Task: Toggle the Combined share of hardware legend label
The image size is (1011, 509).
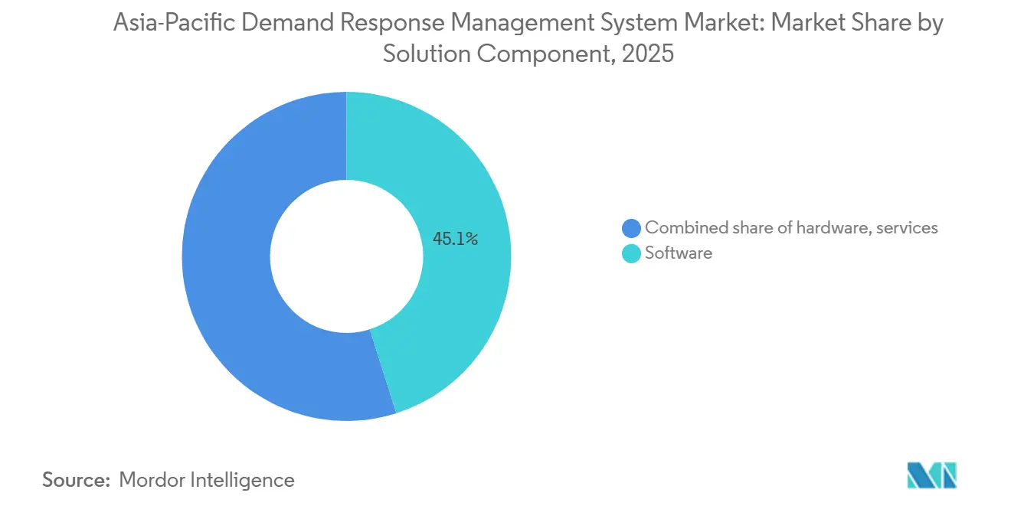Action: click(791, 227)
